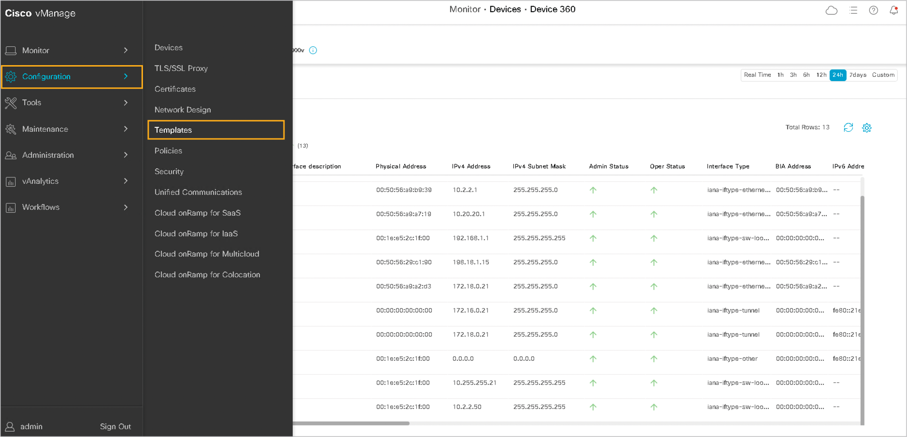907x437 pixels.
Task: Open Cloud onRamp for SaaS
Action: click(x=198, y=213)
